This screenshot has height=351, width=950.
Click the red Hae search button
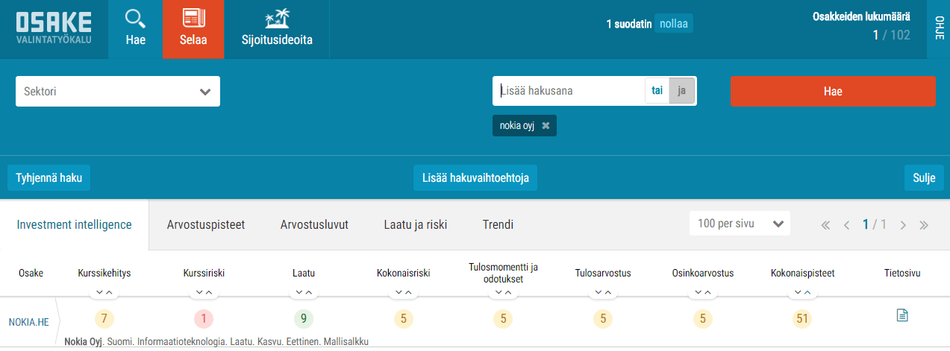pos(832,92)
